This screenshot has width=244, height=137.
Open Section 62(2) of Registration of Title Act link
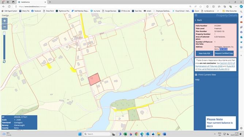(216, 64)
